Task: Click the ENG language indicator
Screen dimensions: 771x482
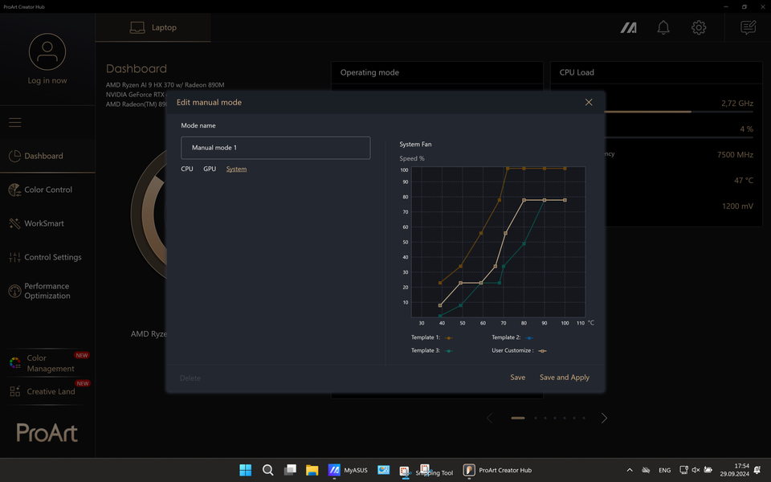Action: coord(664,470)
